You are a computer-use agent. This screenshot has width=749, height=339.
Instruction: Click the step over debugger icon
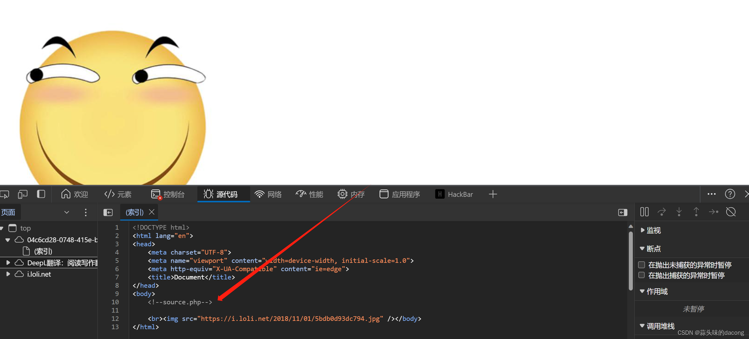[x=661, y=212]
